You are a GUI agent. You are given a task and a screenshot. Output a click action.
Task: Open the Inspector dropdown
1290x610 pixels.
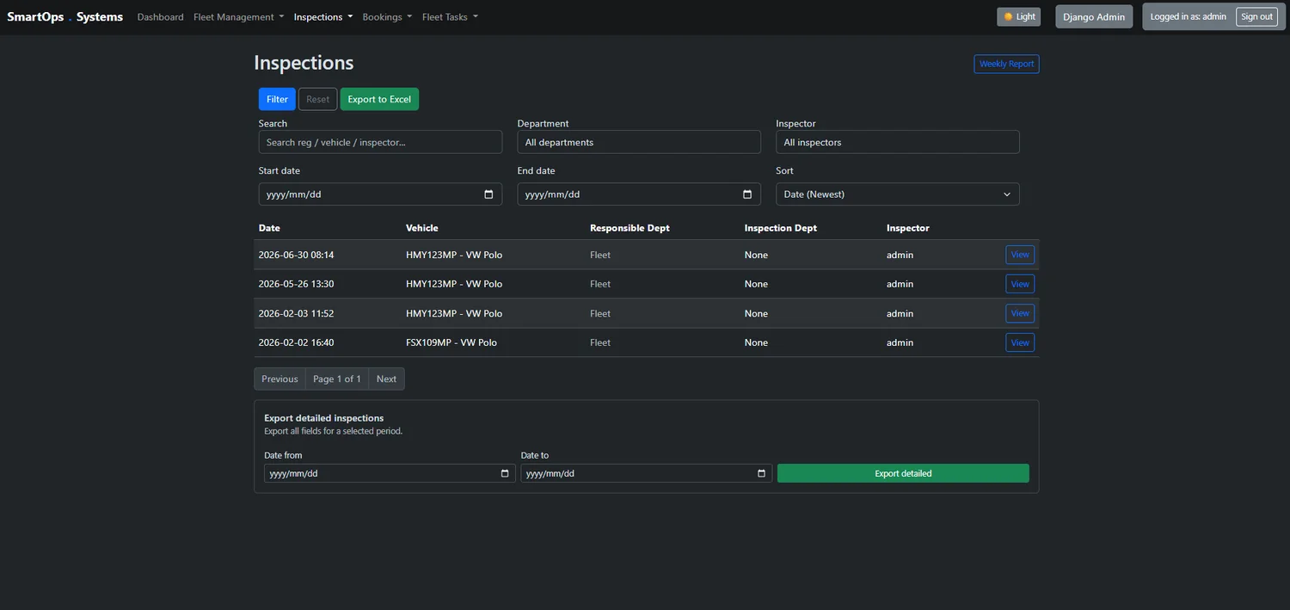click(x=898, y=142)
